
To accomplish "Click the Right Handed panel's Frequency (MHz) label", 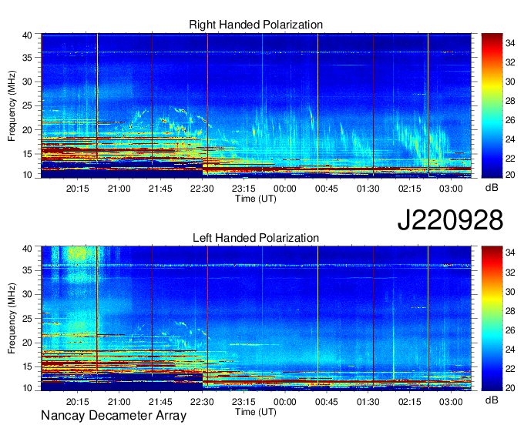I will tap(12, 105).
